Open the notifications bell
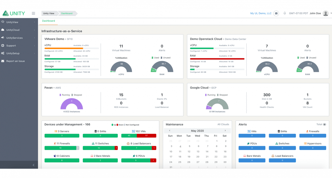This screenshot has width=332, height=178. pyautogui.click(x=285, y=13)
